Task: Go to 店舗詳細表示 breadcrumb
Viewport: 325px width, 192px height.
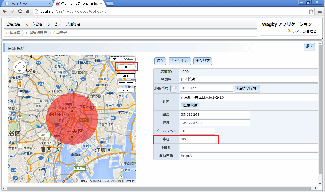Action: [36, 33]
